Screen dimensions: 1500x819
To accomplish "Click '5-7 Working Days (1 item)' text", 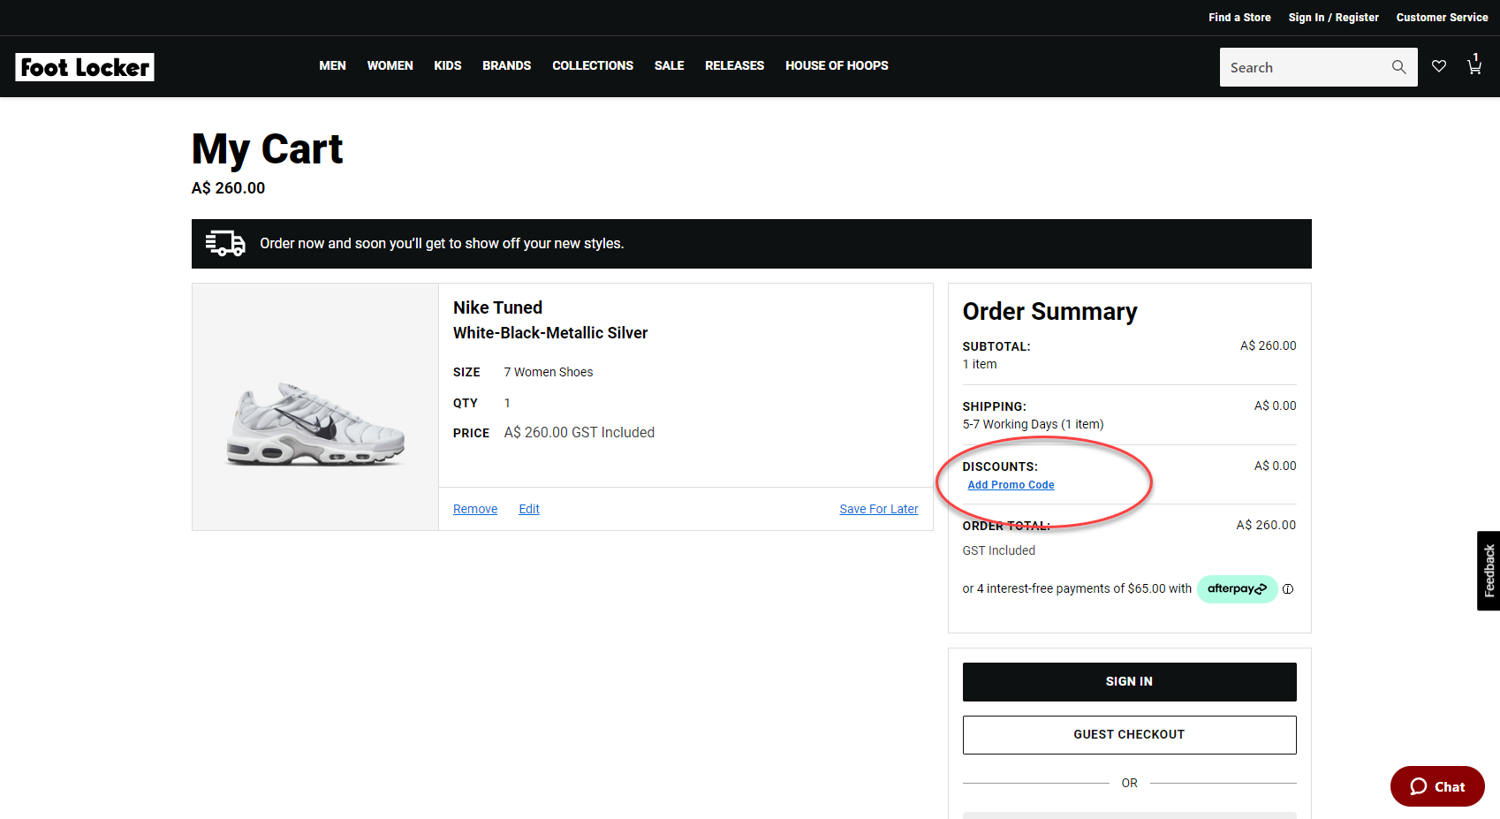I will pyautogui.click(x=1033, y=424).
